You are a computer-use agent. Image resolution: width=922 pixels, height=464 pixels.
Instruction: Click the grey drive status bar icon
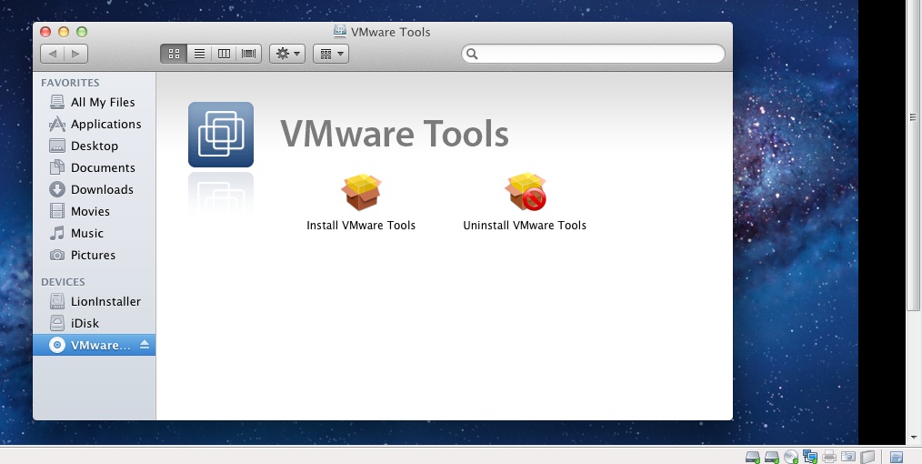[867, 457]
